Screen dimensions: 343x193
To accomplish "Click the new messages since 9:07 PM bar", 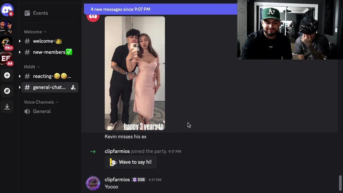I will (x=161, y=9).
